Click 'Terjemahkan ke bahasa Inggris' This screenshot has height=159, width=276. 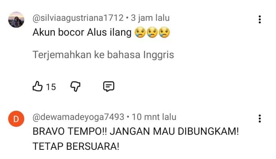coord(103,55)
